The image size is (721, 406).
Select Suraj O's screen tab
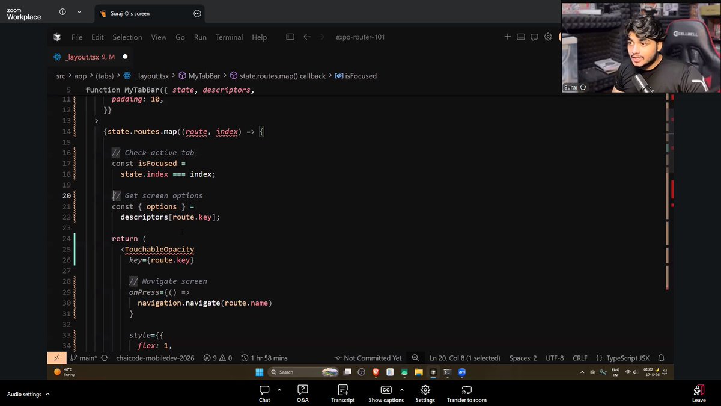pyautogui.click(x=150, y=13)
